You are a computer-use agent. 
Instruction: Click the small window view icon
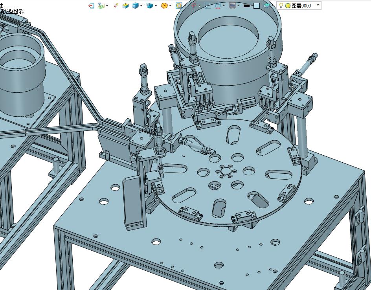208,6
